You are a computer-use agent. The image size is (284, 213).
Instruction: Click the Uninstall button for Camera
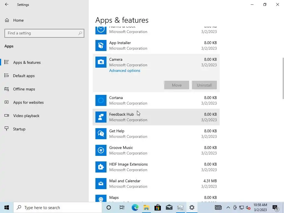[x=204, y=85]
